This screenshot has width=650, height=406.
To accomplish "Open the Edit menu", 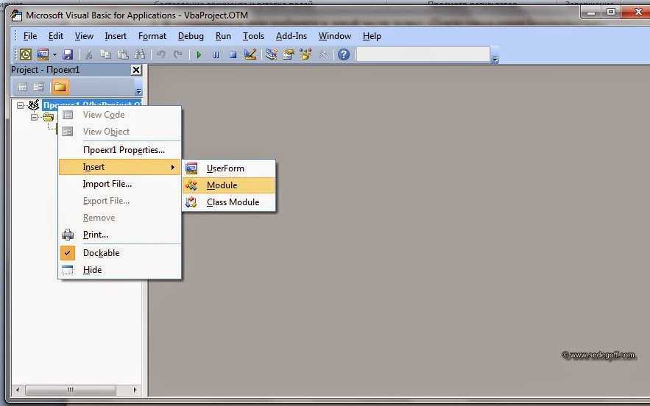I will tap(55, 37).
